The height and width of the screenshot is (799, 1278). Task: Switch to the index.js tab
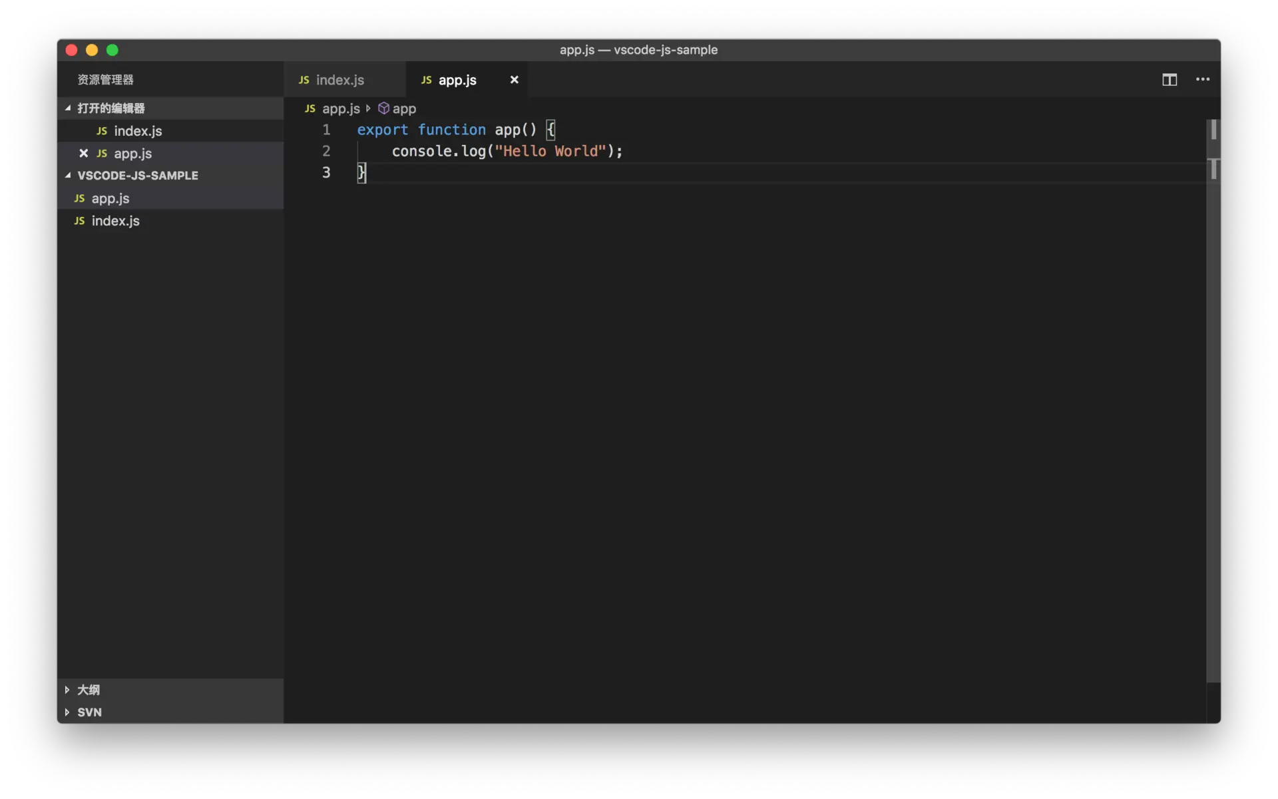[339, 80]
